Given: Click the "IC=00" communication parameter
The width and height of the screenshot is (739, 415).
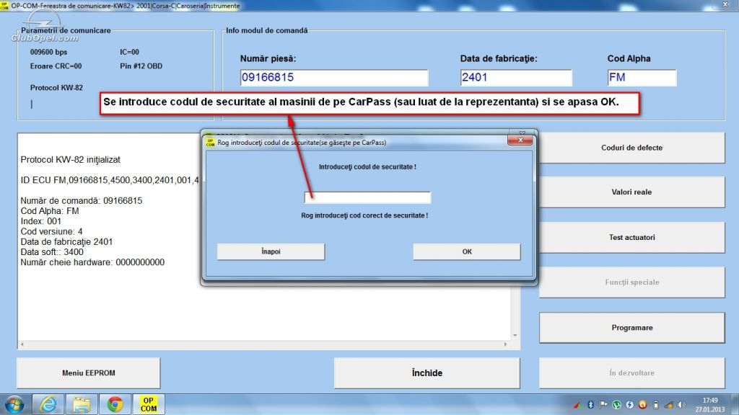Looking at the screenshot, I should click(129, 52).
